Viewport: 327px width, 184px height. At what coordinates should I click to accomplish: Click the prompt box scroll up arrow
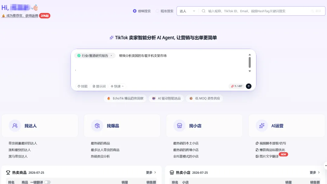coord(249,55)
